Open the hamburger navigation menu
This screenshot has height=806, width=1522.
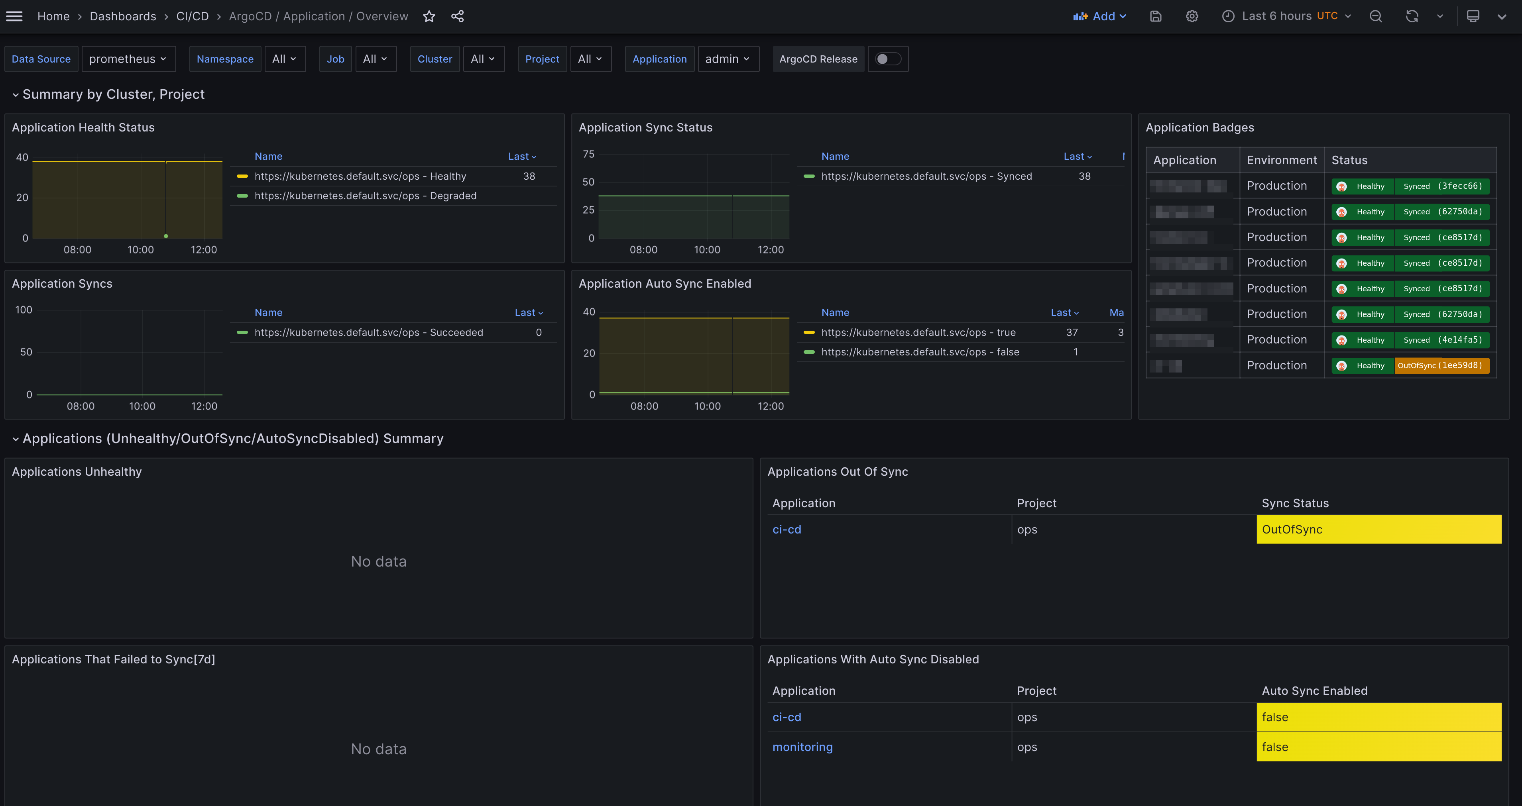(x=14, y=16)
